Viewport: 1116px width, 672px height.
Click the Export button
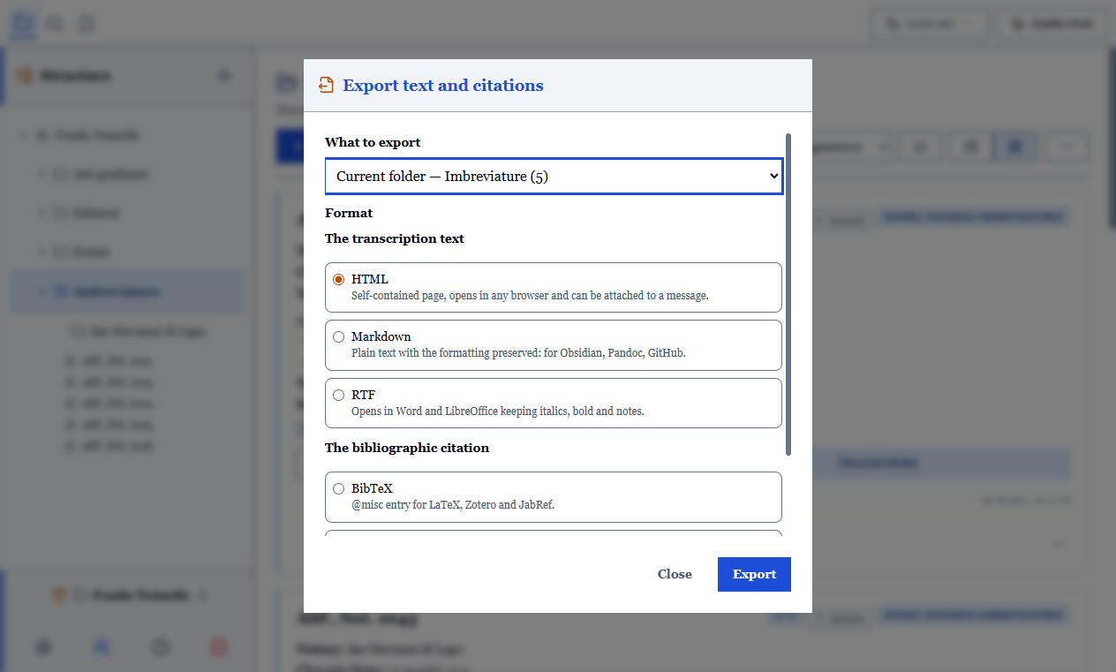[754, 574]
